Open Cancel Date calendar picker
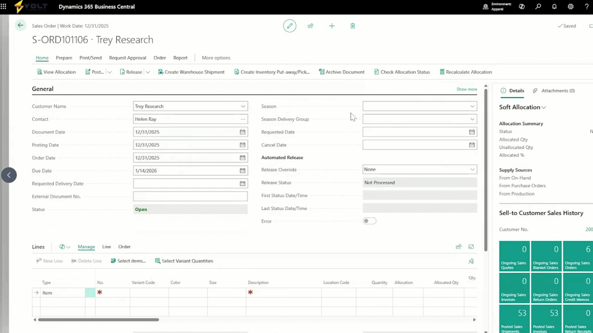The image size is (593, 333). click(x=472, y=145)
